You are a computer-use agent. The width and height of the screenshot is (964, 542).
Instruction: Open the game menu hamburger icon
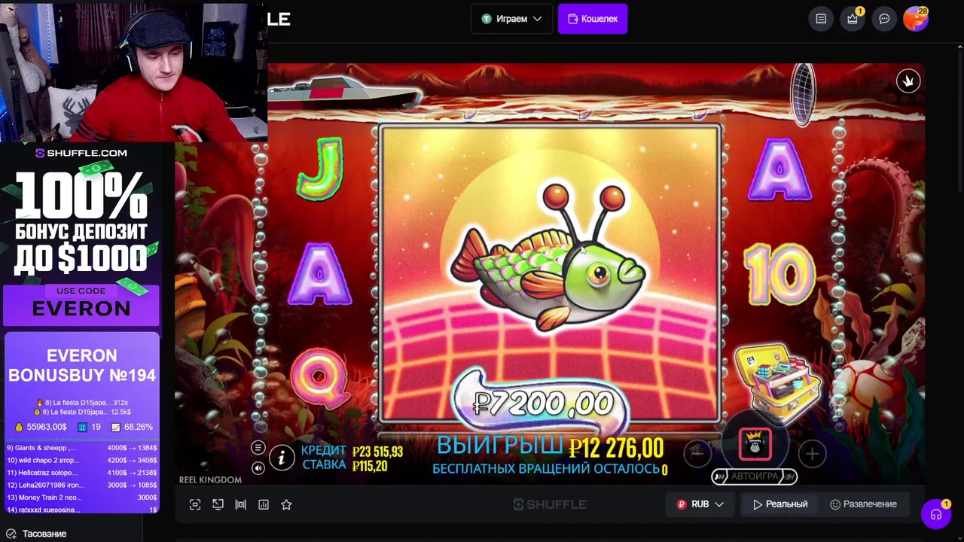tap(258, 448)
